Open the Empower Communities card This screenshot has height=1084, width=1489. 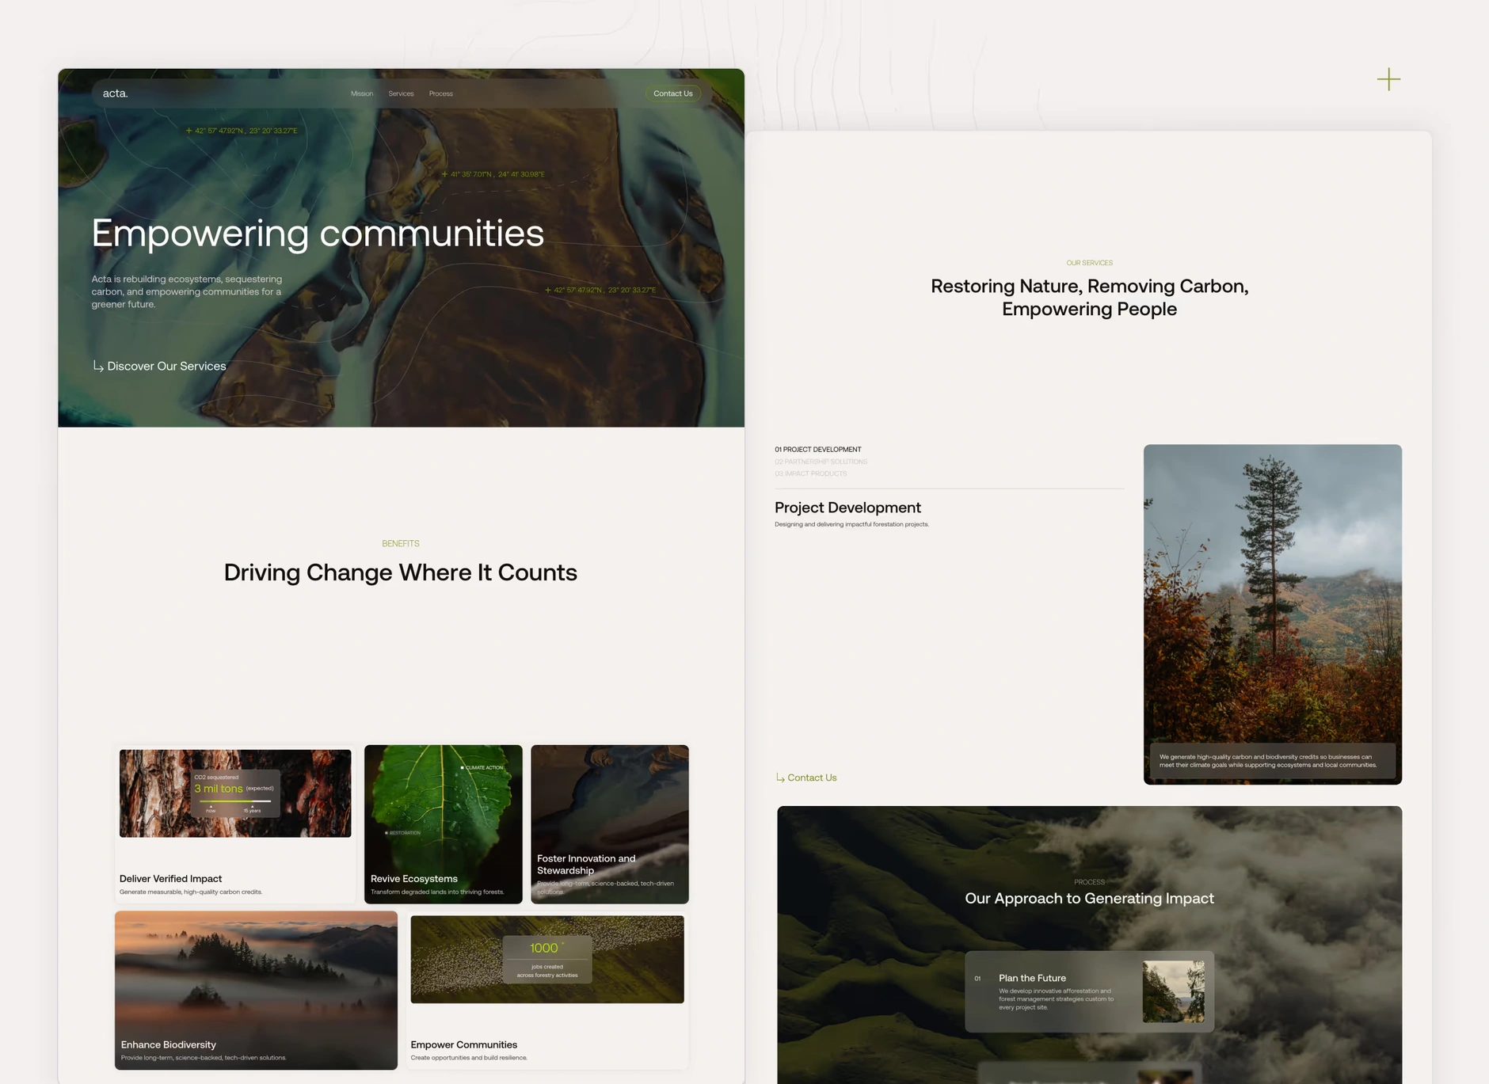[x=547, y=990]
